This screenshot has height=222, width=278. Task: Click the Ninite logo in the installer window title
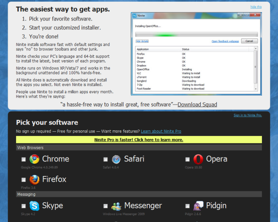[135, 16]
